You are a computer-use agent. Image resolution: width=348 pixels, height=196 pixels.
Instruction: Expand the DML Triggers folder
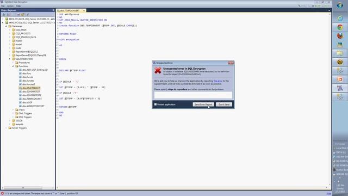point(13,113)
